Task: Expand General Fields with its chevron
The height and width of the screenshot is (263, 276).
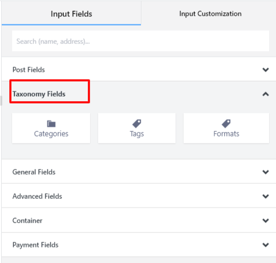Action: tap(266, 172)
